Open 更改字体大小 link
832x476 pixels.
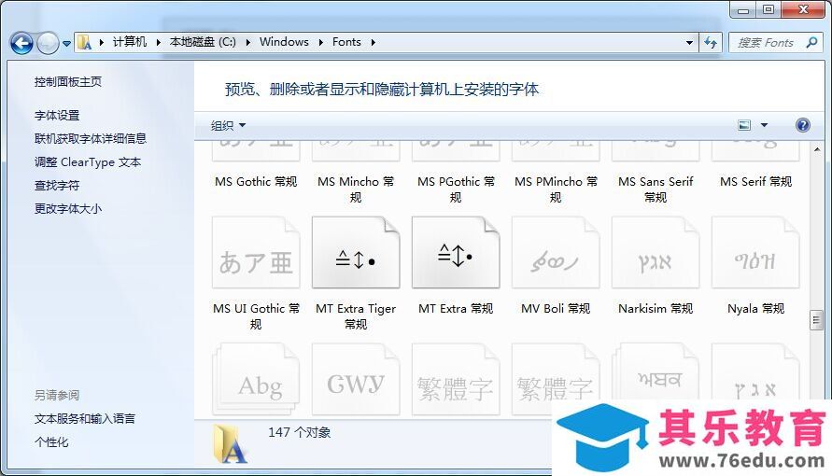[68, 209]
